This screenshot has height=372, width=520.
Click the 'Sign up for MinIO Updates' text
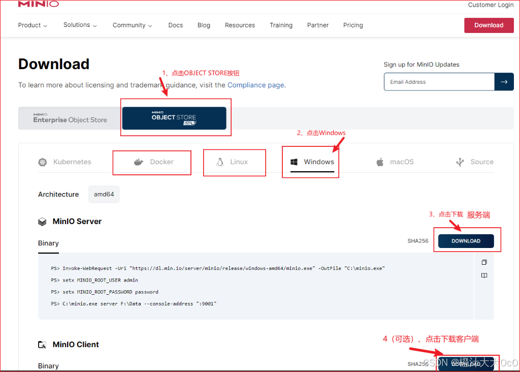[x=421, y=65]
